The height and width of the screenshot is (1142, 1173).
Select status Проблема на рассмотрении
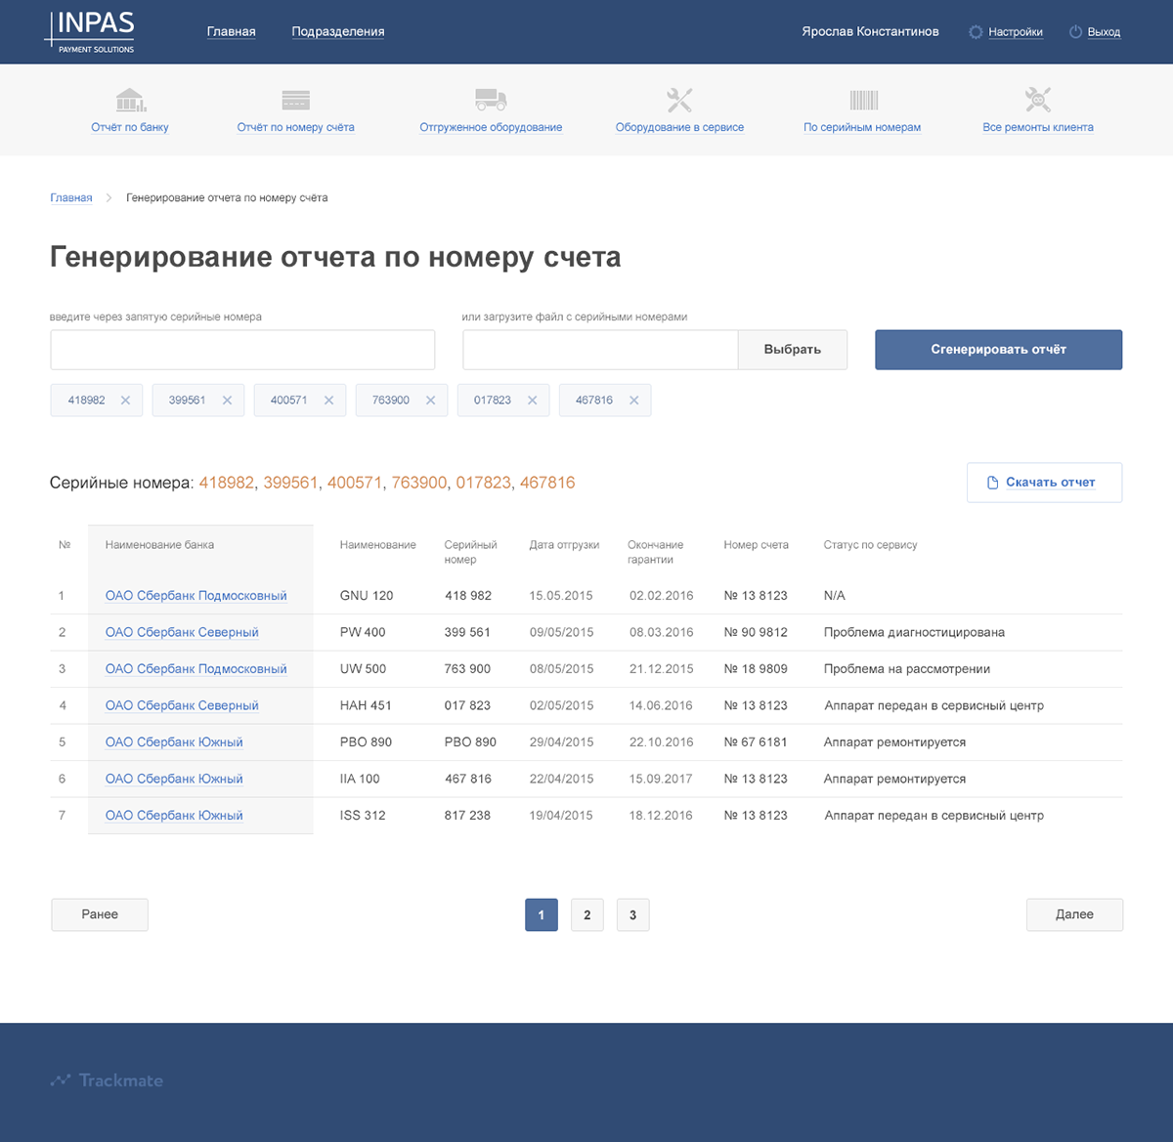907,669
